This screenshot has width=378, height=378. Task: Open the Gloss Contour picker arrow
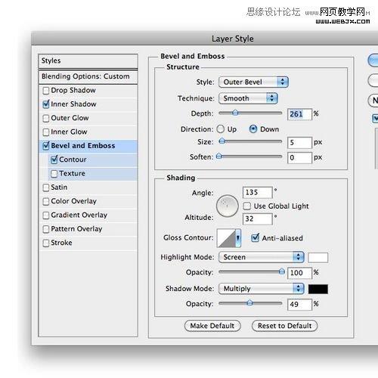(238, 238)
